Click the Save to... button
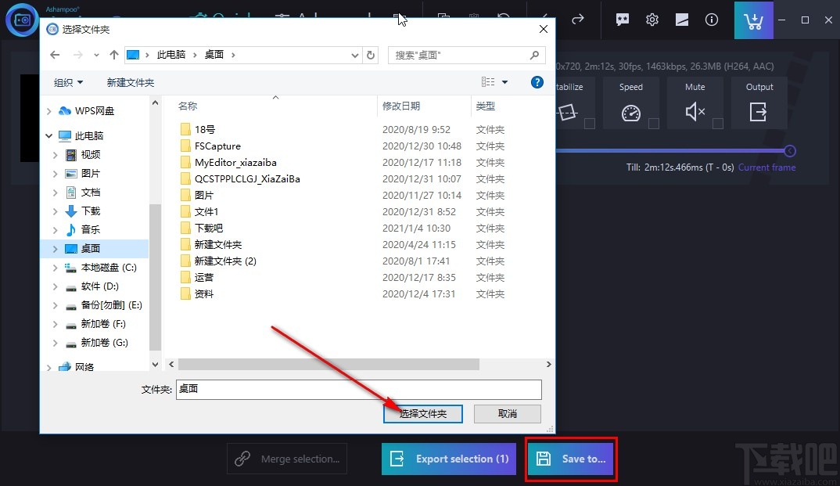This screenshot has height=486, width=840. point(571,459)
